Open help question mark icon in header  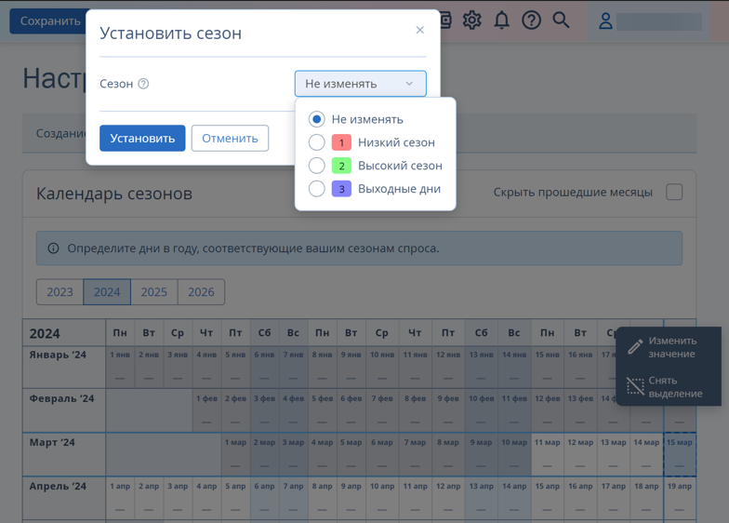531,20
